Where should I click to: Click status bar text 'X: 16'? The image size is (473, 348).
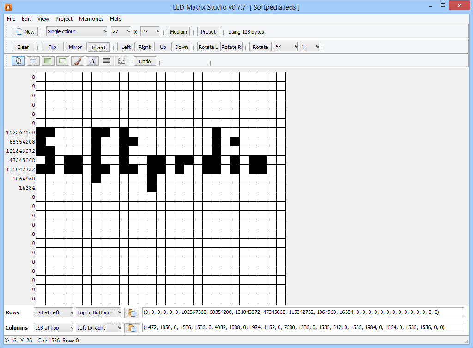(x=11, y=341)
